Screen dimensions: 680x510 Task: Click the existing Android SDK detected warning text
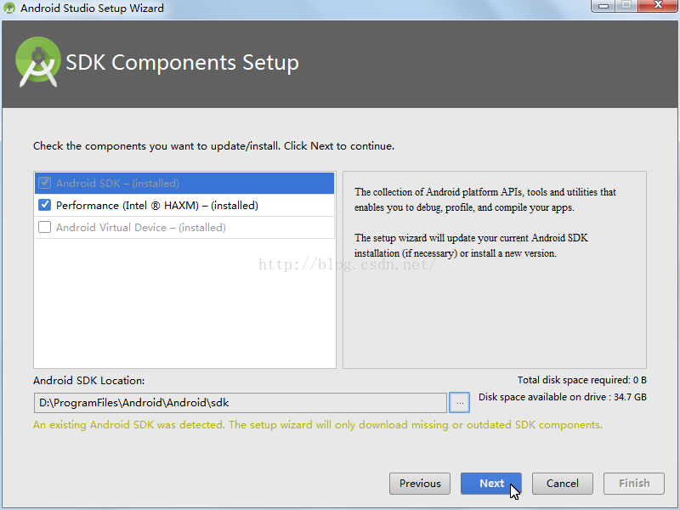[x=317, y=425]
